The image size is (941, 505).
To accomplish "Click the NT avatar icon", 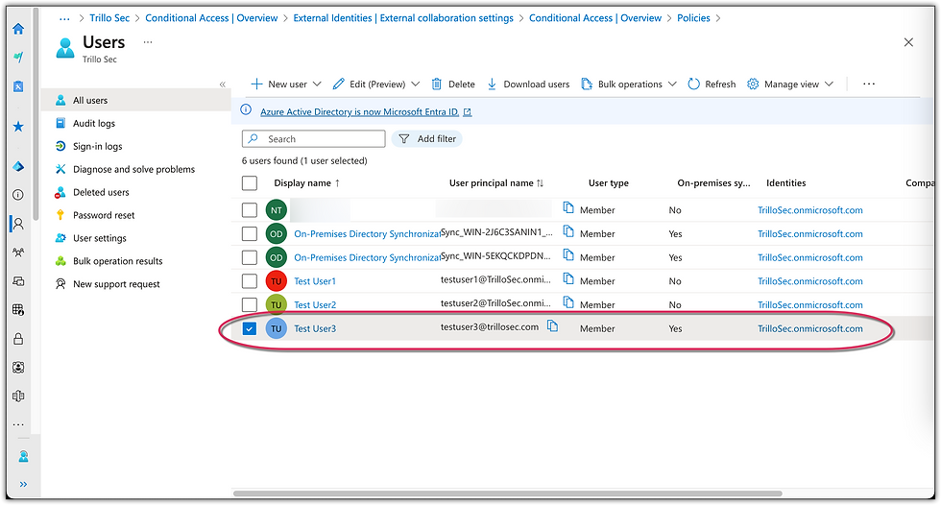I will [x=277, y=210].
